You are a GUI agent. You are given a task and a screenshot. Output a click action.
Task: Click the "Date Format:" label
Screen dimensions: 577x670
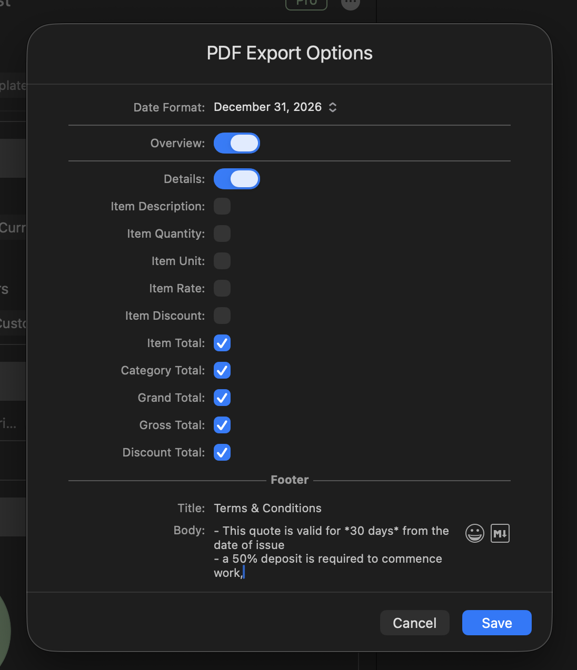[169, 107]
